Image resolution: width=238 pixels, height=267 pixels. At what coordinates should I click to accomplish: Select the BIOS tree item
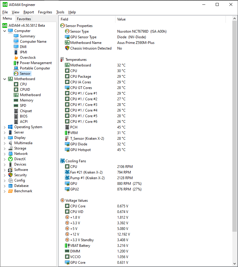click(24, 116)
